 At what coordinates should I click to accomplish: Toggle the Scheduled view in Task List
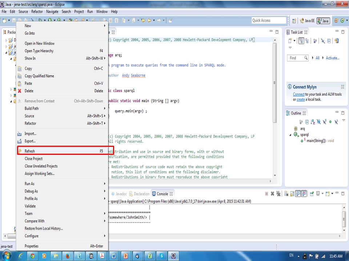(308, 41)
